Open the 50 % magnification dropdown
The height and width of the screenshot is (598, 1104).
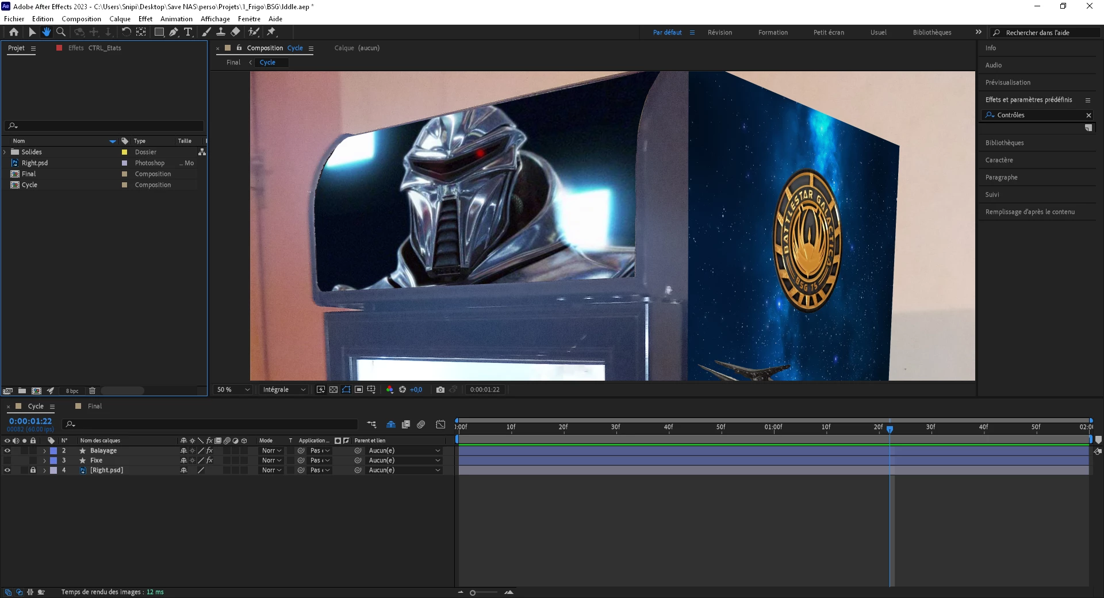[233, 390]
